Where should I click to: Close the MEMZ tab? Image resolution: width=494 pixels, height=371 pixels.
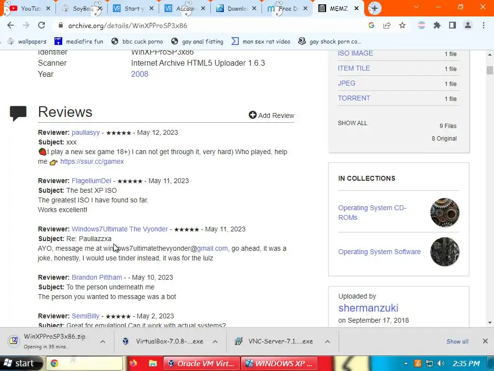point(357,9)
